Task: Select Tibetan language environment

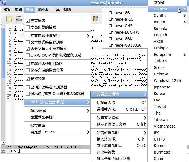Action: tap(167, 120)
